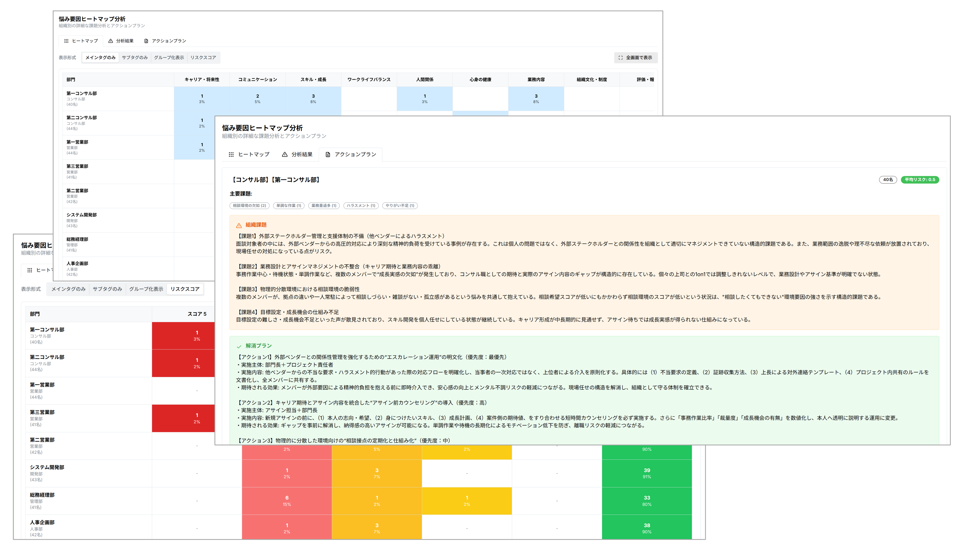Click the 分析結果 warning triangle icon in the top panel
957x544 pixels.
coord(111,41)
